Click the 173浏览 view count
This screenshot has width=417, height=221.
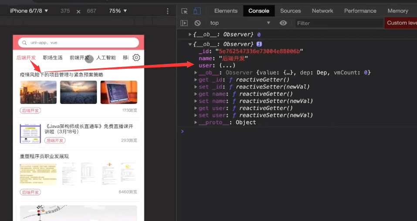click(129, 110)
